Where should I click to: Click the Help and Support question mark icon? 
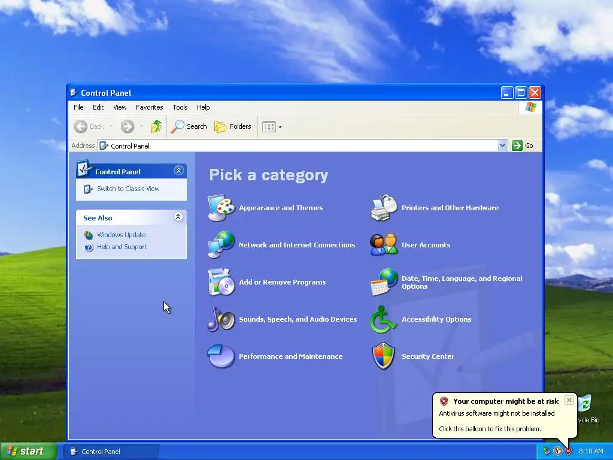(x=89, y=247)
